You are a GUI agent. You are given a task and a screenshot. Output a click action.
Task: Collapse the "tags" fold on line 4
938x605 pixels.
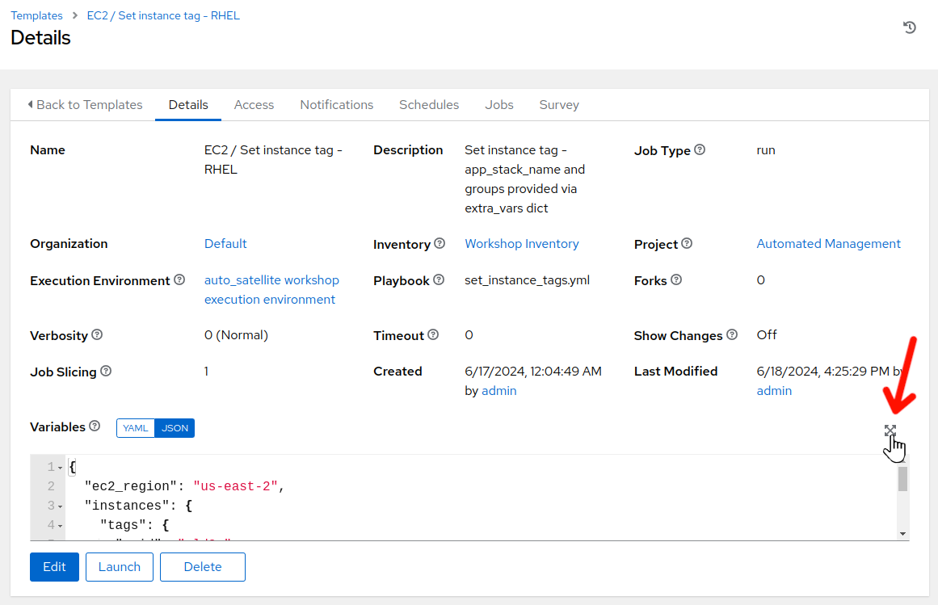[61, 526]
